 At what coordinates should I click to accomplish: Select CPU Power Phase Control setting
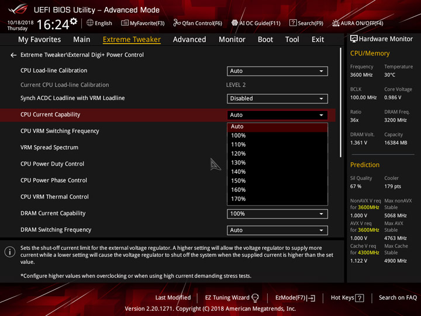click(54, 180)
